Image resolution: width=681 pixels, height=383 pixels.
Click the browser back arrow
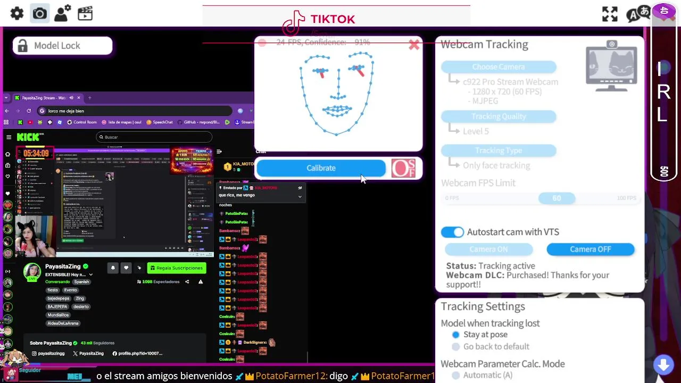pos(7,111)
